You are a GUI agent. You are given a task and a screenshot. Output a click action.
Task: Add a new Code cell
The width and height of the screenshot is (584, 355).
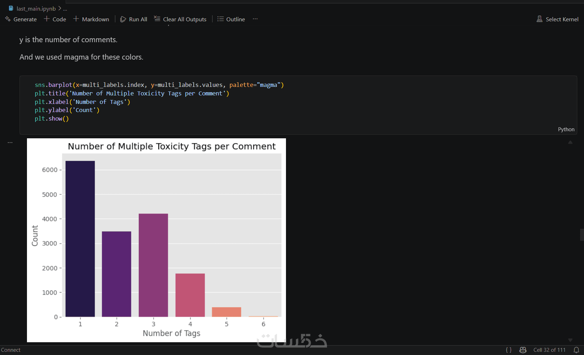click(55, 19)
